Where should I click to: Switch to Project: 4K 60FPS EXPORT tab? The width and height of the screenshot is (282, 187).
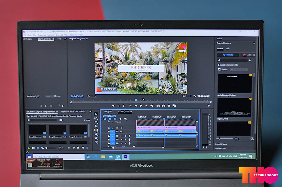click(73, 112)
